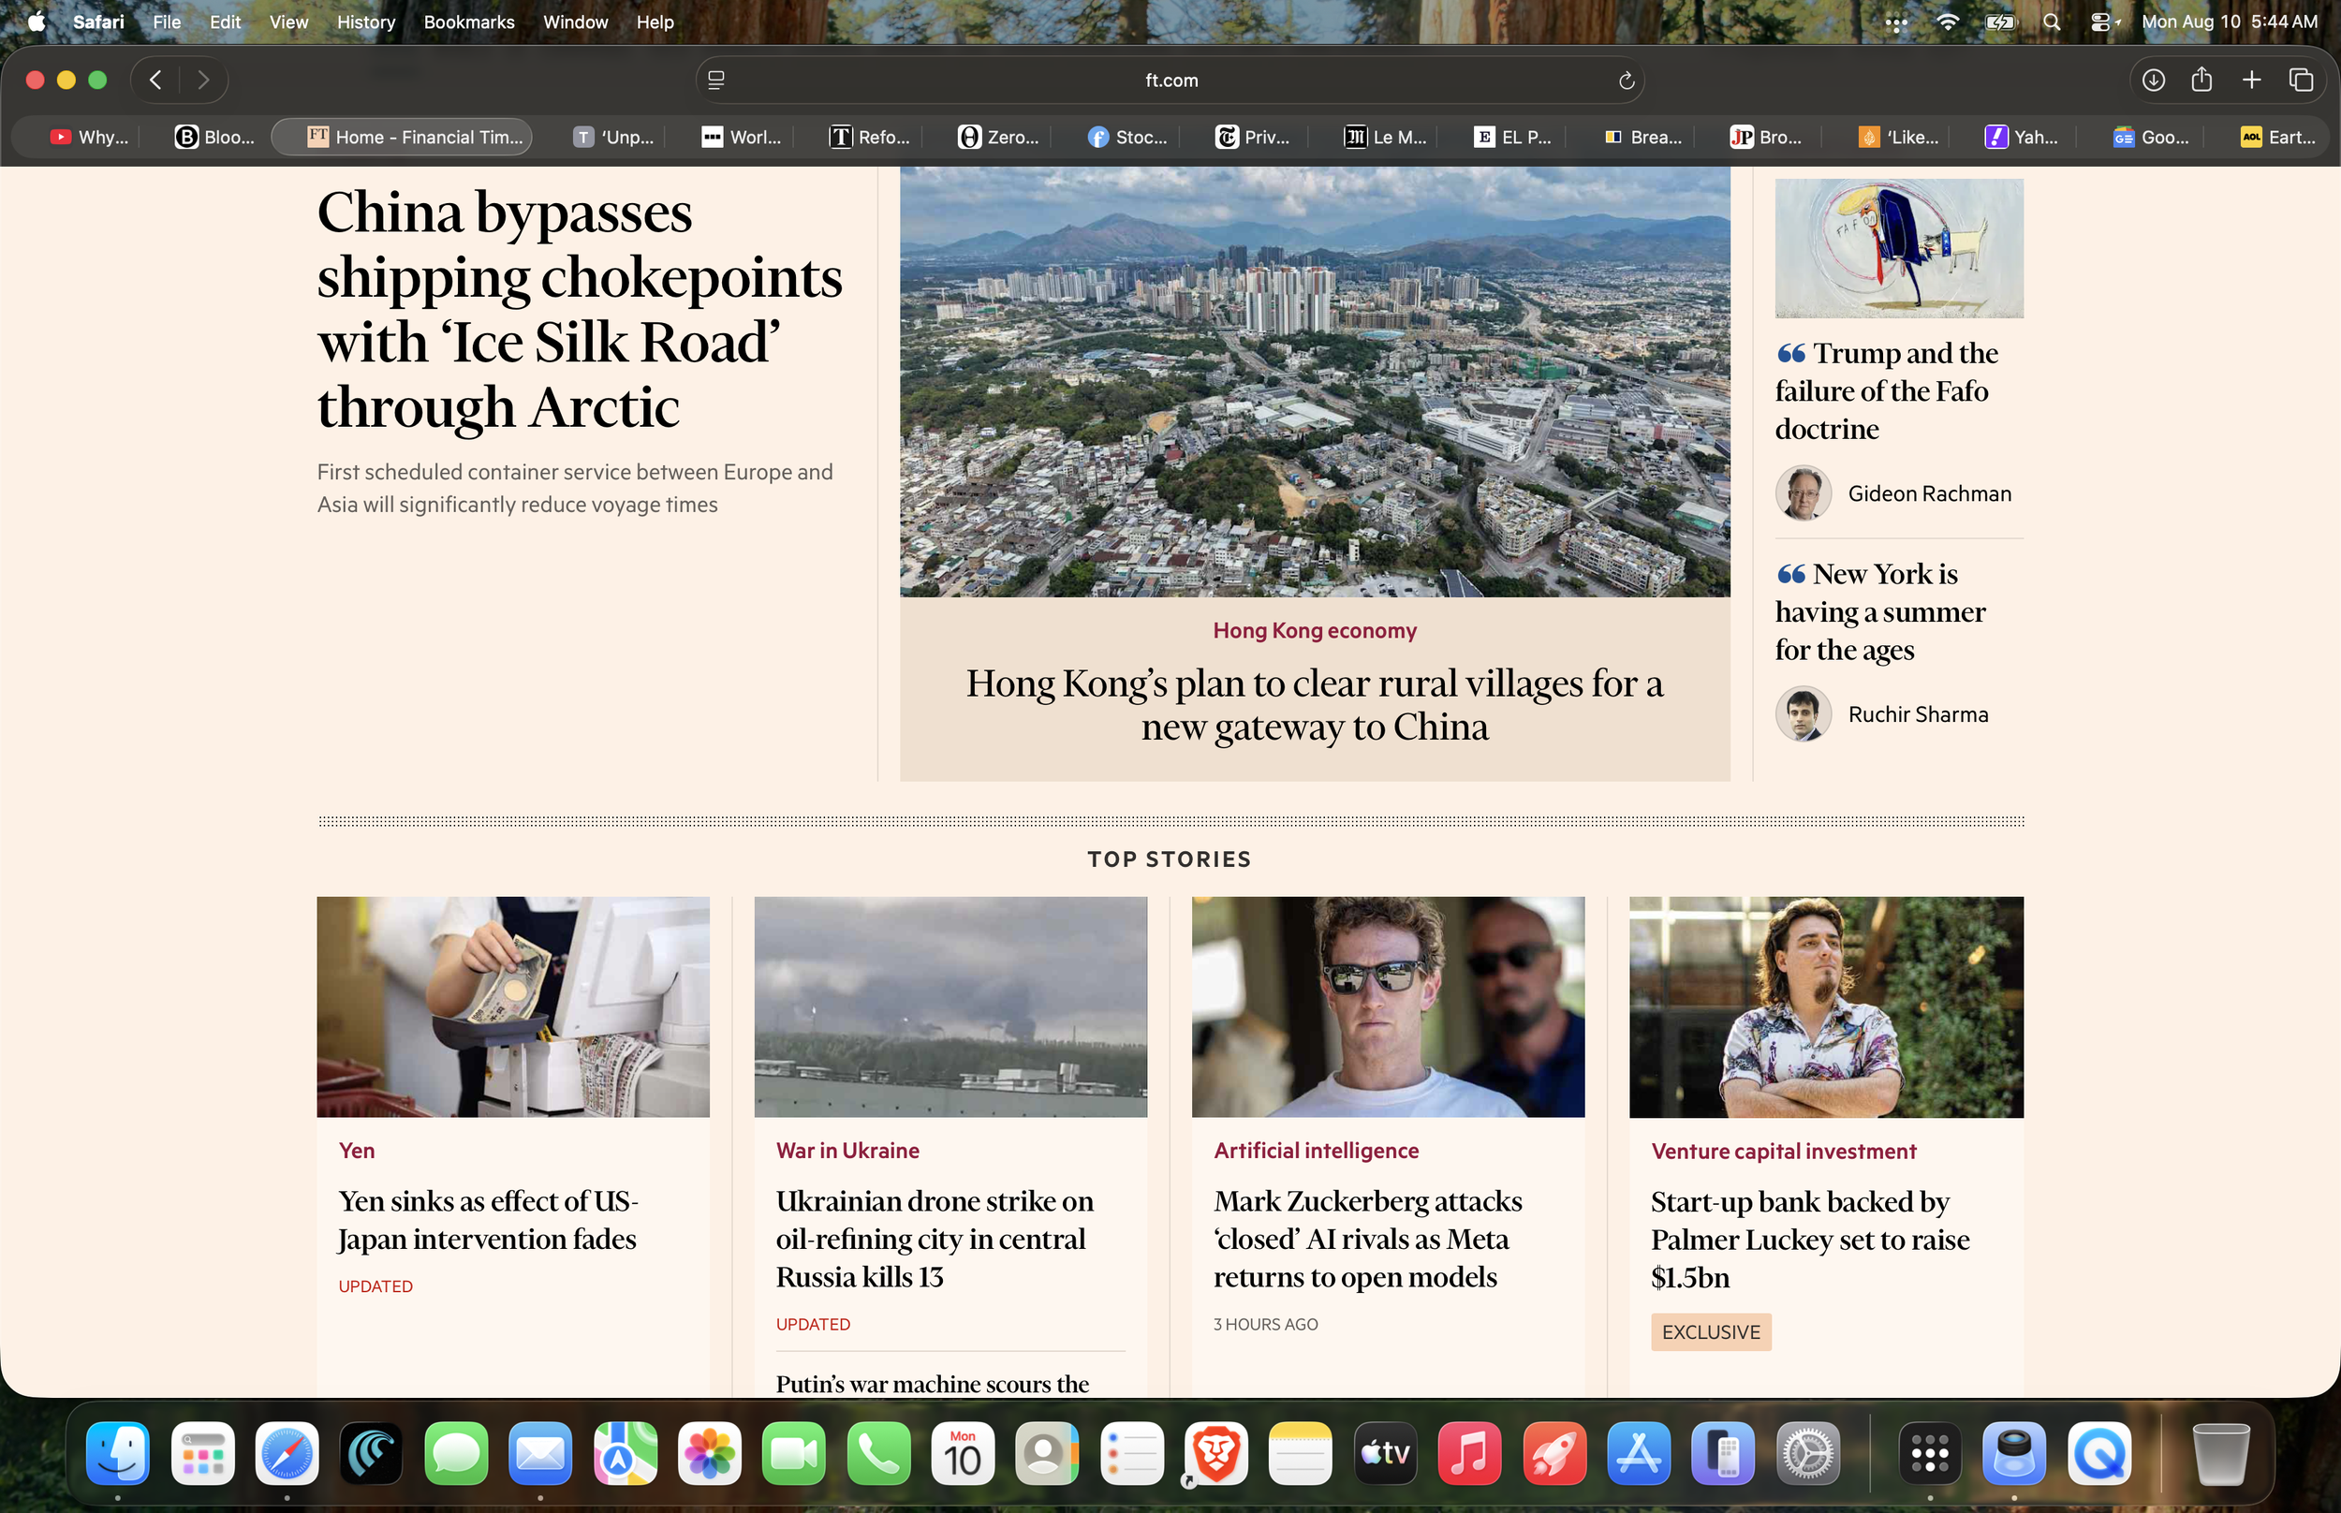This screenshot has width=2341, height=1513.
Task: Switch to the Le Monde tab
Action: tap(1385, 137)
